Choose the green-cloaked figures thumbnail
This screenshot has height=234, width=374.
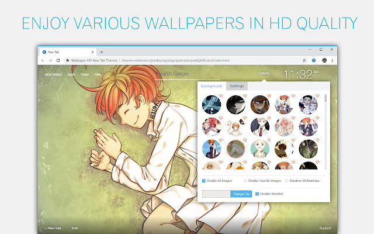[308, 149]
